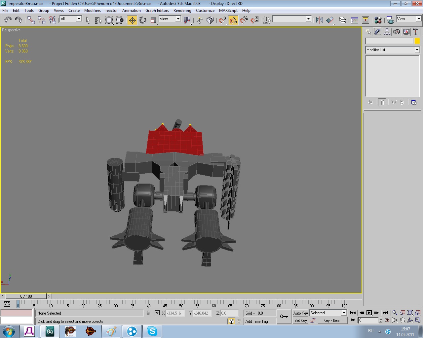Toggle the 3D Snaps magnet
The image size is (423, 338).
click(x=222, y=20)
